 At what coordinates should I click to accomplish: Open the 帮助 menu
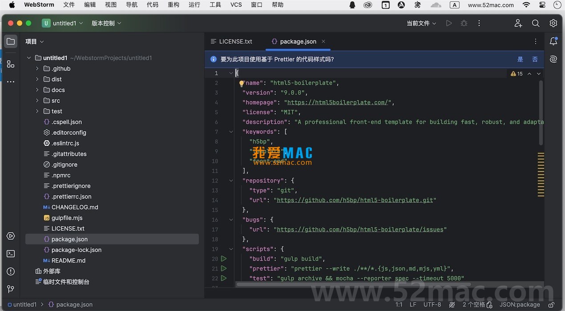tap(278, 5)
